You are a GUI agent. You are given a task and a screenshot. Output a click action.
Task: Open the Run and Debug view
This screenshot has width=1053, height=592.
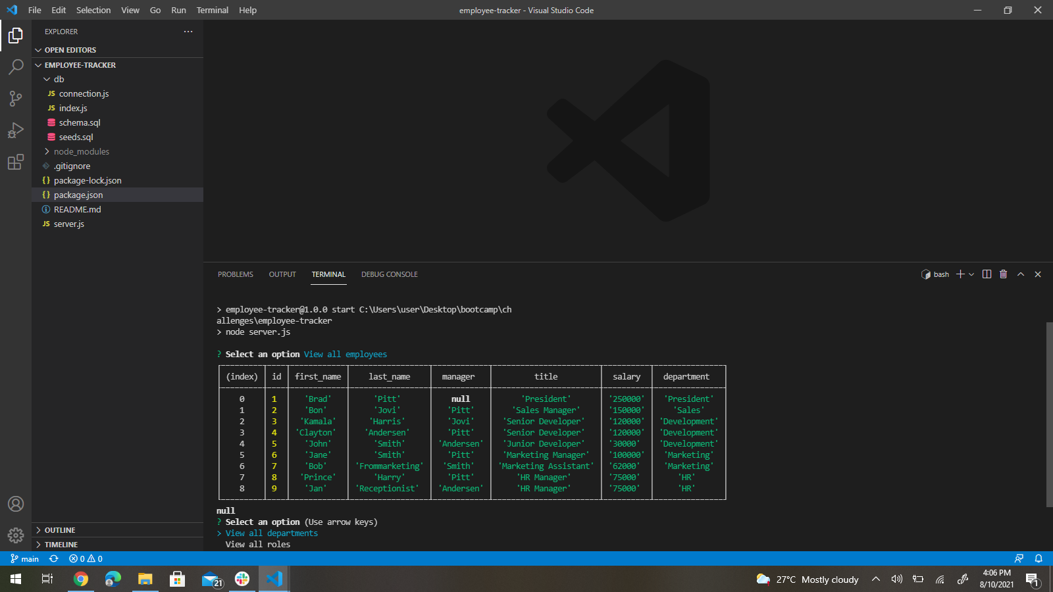(16, 130)
